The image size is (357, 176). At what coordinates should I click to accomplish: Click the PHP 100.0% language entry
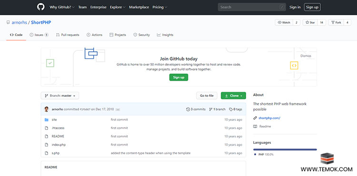[264, 155]
